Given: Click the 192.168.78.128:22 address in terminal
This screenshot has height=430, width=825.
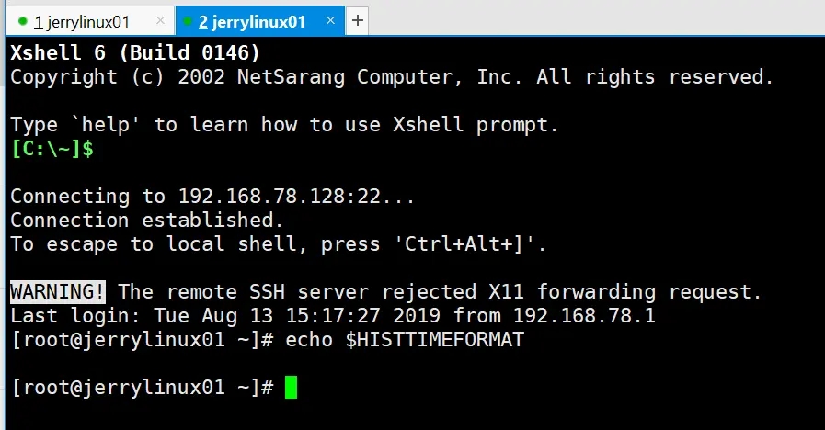Looking at the screenshot, I should (x=280, y=196).
